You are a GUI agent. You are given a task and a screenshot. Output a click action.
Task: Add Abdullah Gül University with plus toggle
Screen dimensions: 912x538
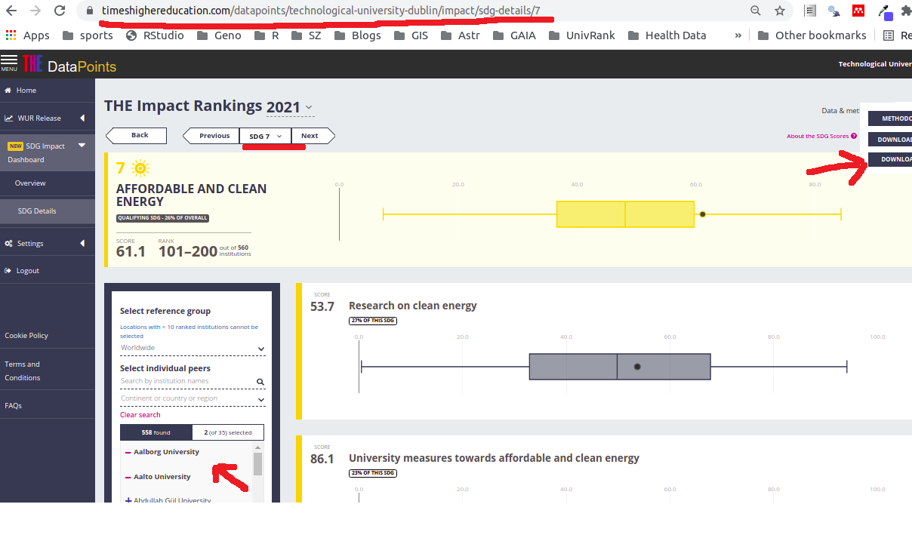(128, 500)
